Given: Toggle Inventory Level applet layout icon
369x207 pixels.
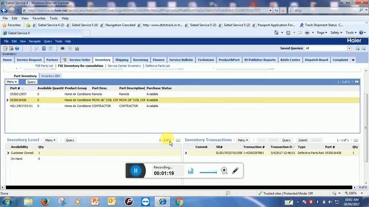Looking at the screenshot, I should (x=178, y=140).
